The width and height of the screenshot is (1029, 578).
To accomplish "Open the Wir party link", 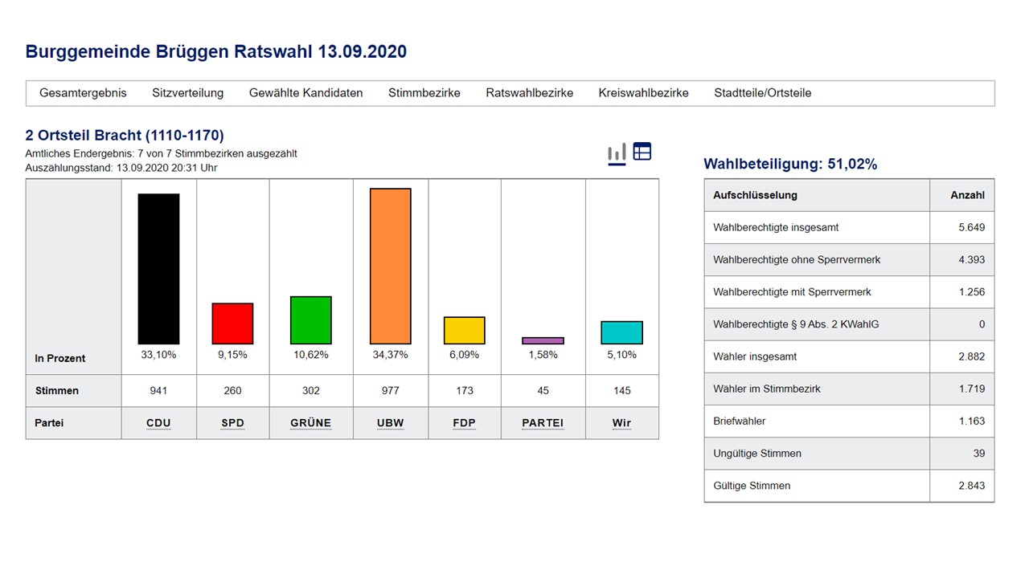I will [621, 423].
